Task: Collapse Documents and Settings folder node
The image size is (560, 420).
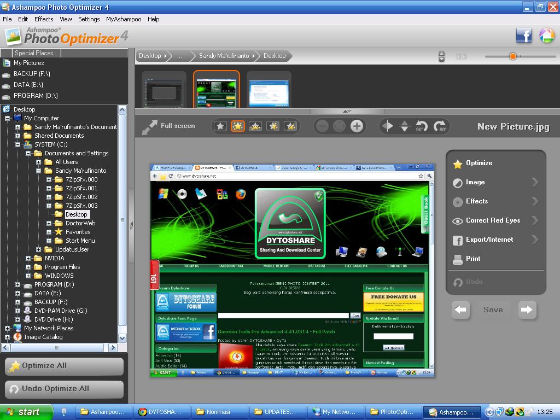Action: 28,153
